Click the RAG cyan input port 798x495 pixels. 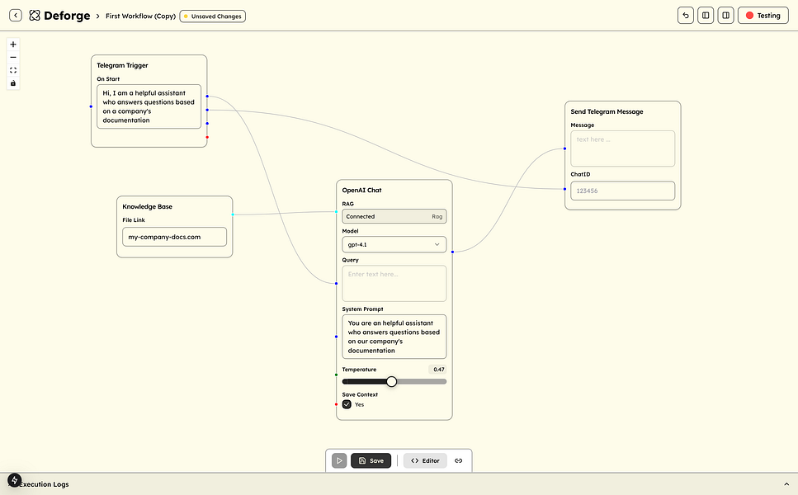337,212
